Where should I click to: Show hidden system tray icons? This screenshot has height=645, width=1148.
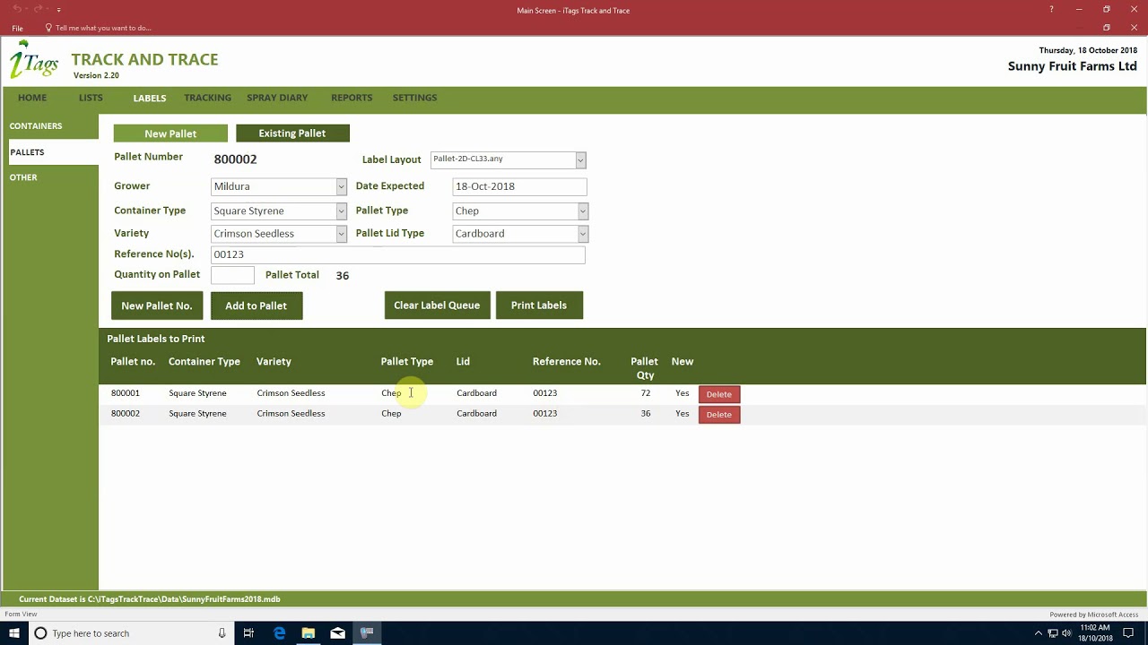tap(1039, 633)
